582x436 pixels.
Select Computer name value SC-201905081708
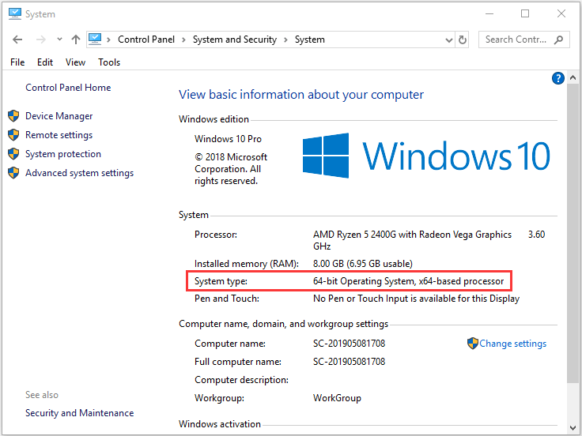coord(349,344)
